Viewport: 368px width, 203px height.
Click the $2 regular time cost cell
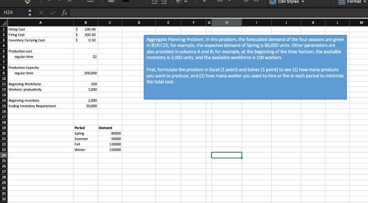tap(86, 57)
